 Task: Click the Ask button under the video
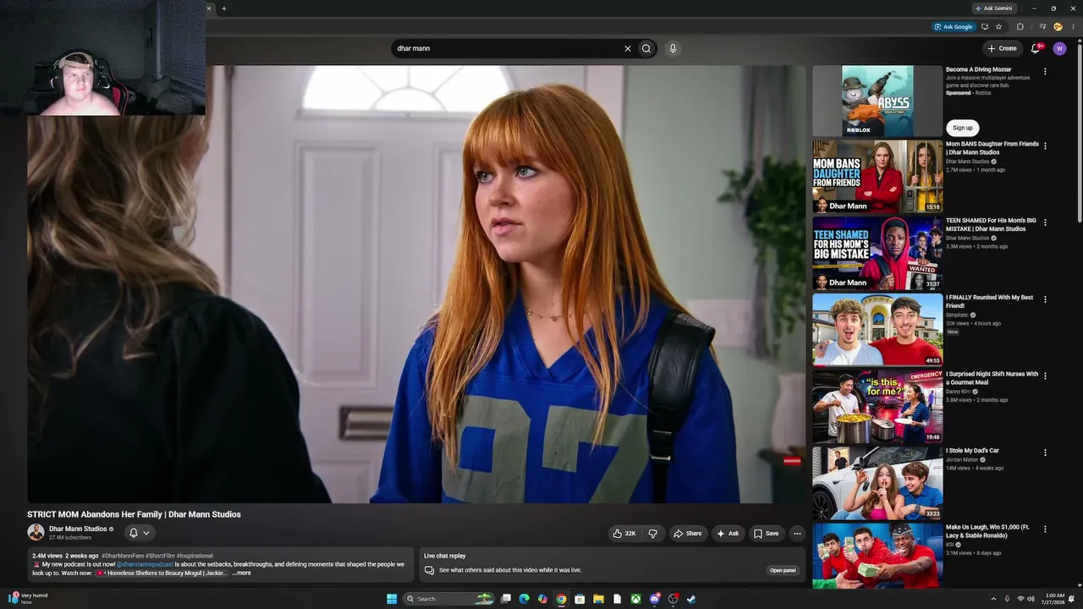pos(728,534)
